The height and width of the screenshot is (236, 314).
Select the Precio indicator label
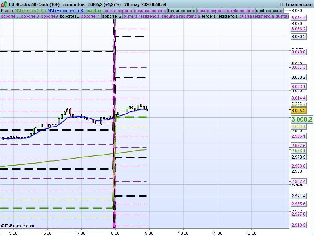tap(7, 11)
